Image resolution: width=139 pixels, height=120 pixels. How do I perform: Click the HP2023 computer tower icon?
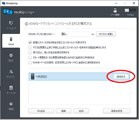(x=32, y=77)
